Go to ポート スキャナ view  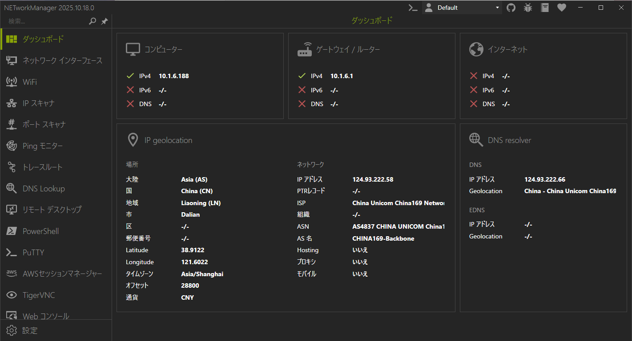(44, 124)
